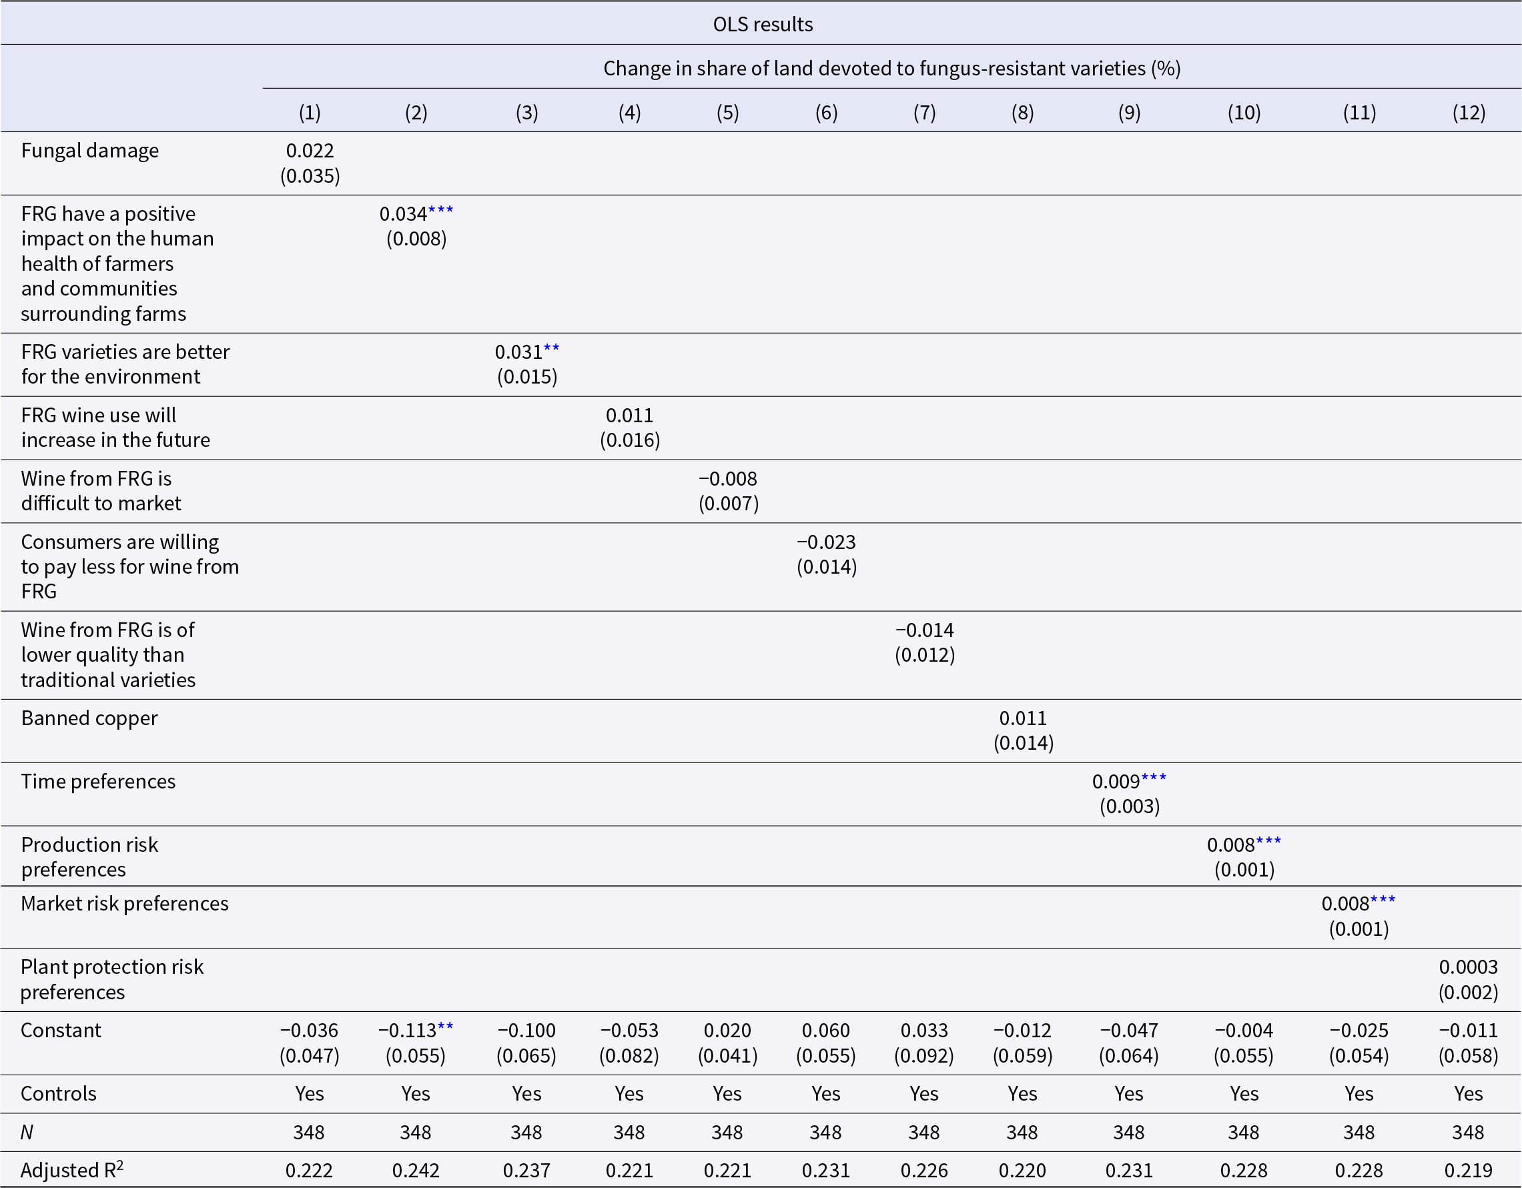Select the Banned copper row label

tap(89, 718)
